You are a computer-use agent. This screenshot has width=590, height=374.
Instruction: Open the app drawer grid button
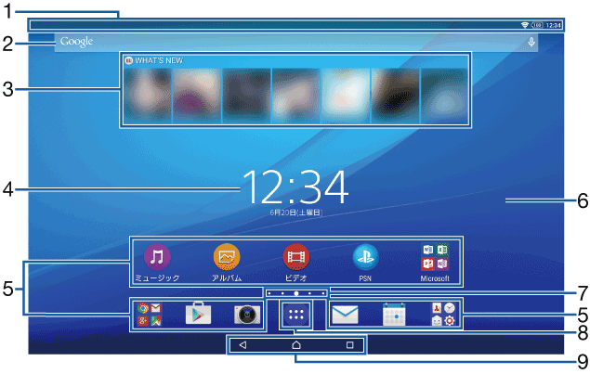tap(296, 315)
